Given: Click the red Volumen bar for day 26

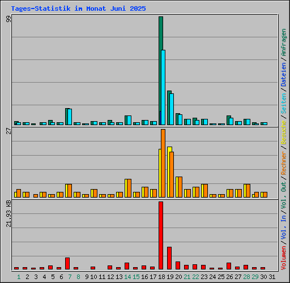Looking at the screenshot, I should click(229, 266).
